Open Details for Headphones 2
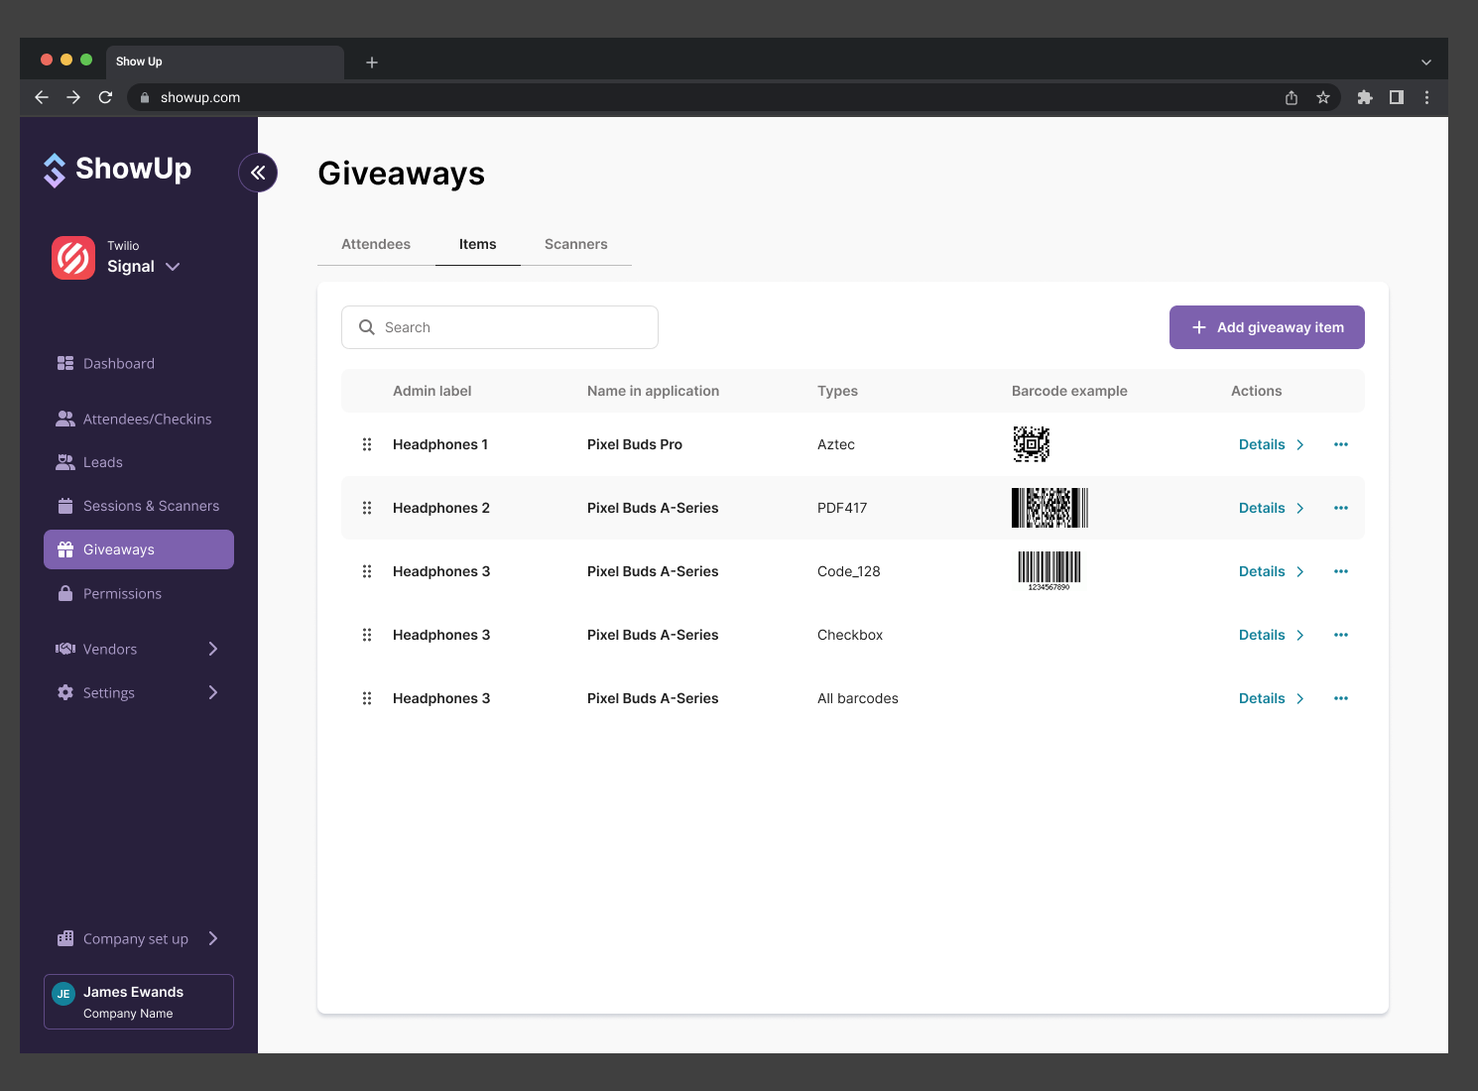 [x=1272, y=508]
